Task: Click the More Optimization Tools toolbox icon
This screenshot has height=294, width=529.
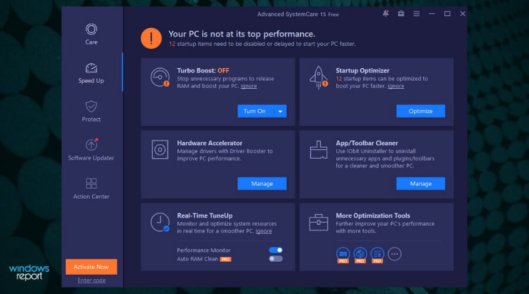Action: (319, 222)
